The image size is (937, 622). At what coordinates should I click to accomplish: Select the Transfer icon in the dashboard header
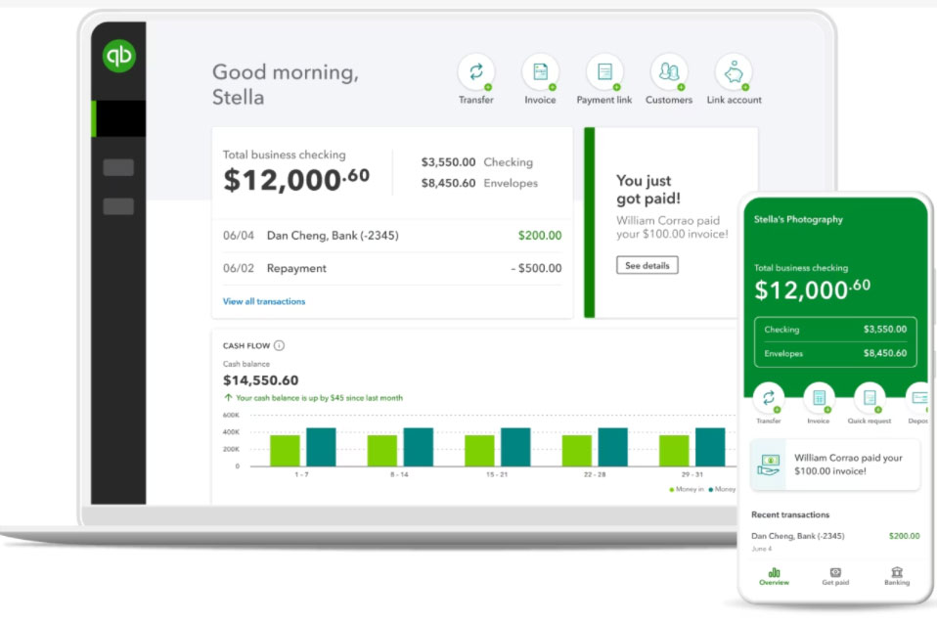pos(476,71)
